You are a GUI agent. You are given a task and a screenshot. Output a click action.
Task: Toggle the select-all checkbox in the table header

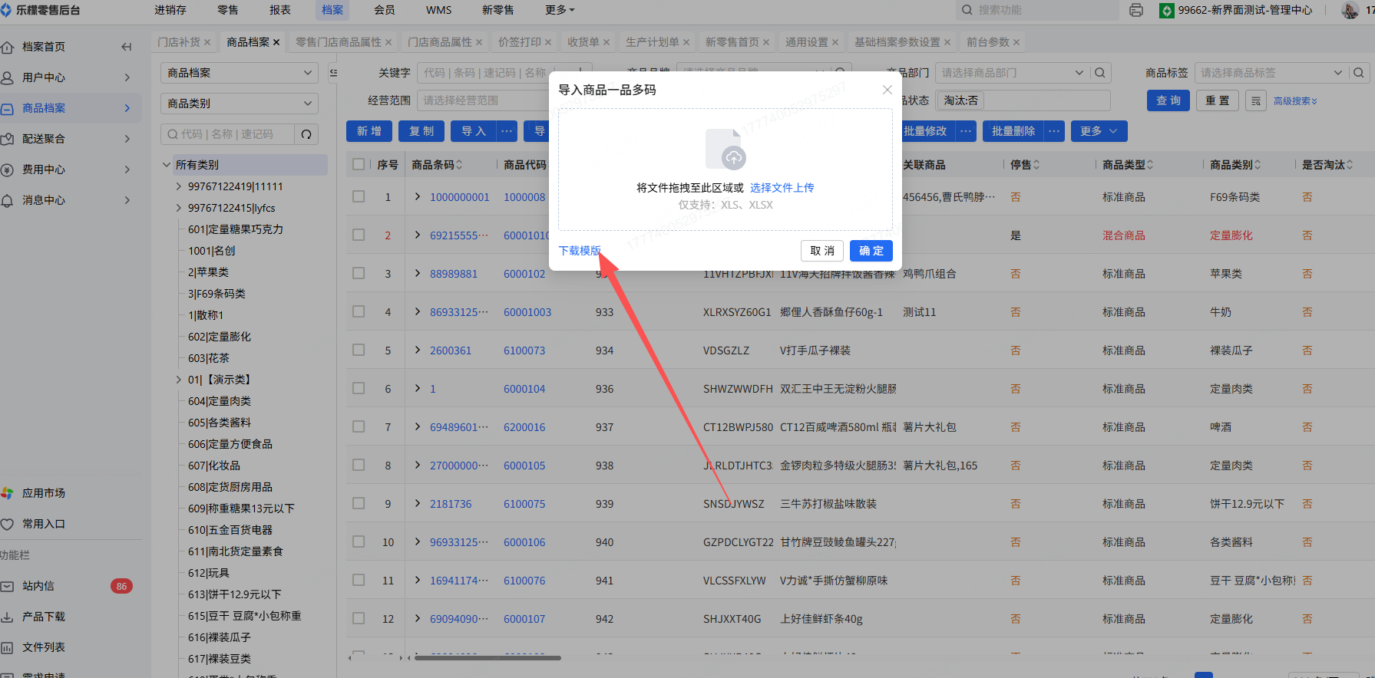point(359,164)
